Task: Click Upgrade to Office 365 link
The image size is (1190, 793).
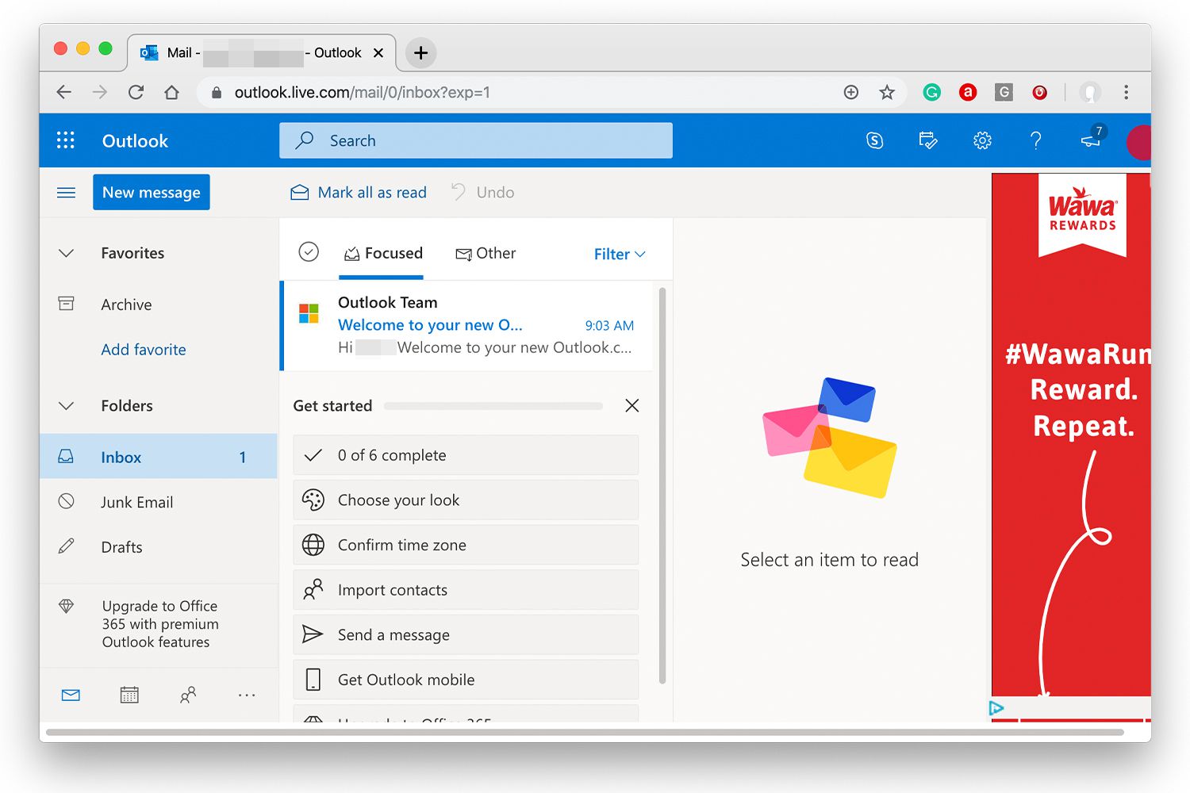Action: click(159, 624)
